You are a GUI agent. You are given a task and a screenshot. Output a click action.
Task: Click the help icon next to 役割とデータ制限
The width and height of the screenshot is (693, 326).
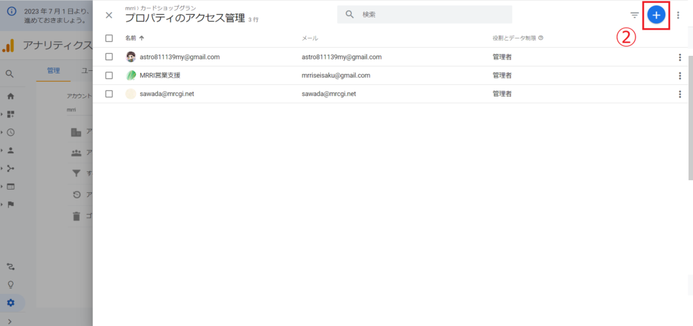pos(541,38)
